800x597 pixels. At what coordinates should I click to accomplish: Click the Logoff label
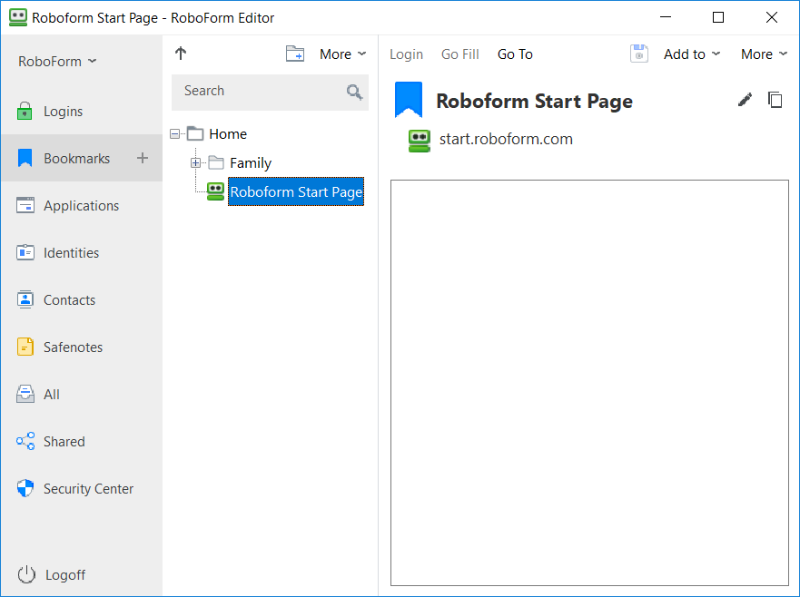coord(65,574)
